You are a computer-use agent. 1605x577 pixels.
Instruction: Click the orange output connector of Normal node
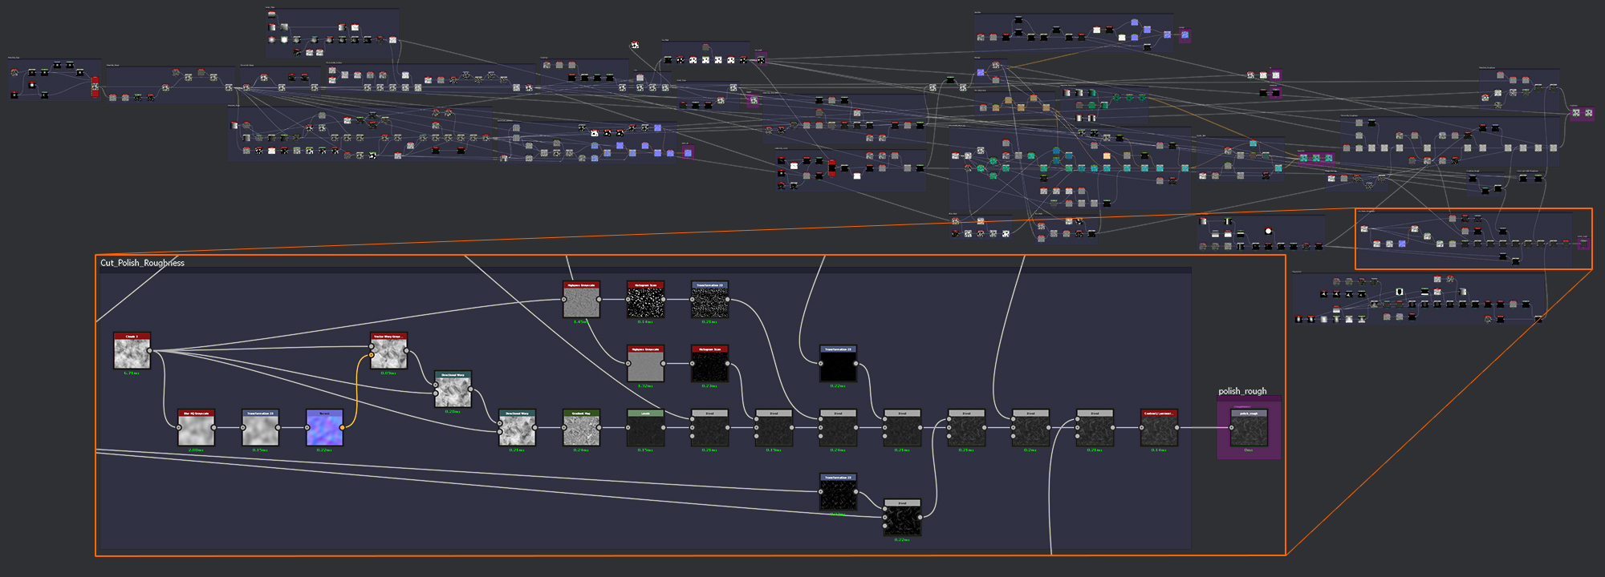tap(343, 428)
